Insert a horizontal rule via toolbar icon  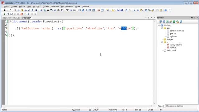48,10
